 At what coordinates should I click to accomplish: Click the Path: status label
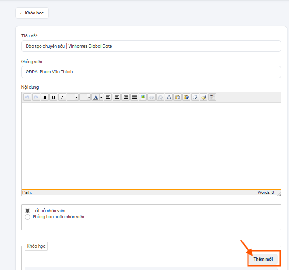pos(27,192)
